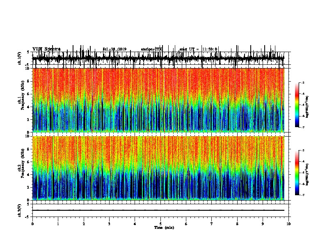Screen dimensions: 325x251
Task: Click the ch.1 spectrogram '8' kHz tick label
Action: pyautogui.click(x=29, y=81)
